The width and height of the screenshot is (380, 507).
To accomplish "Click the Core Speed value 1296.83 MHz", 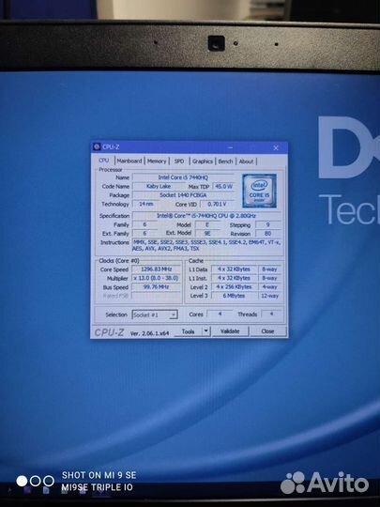I will click(156, 269).
